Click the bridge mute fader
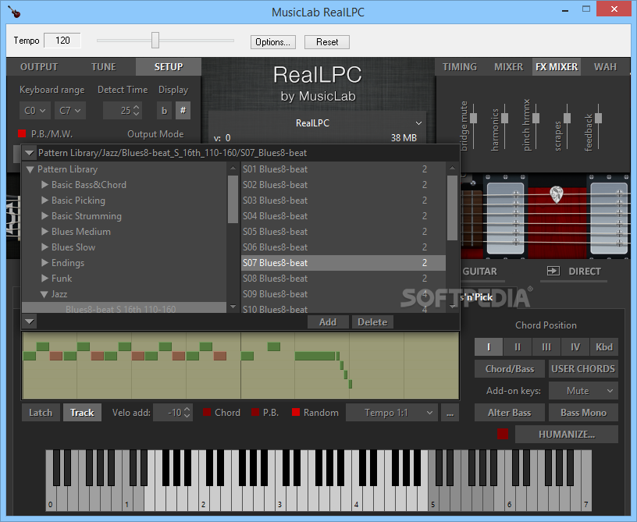Screen dimensions: 637x522 coord(473,118)
